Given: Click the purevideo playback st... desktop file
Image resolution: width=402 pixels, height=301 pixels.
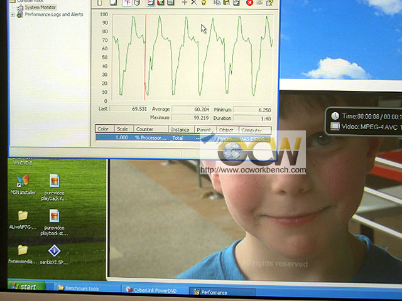Looking at the screenshot, I should coord(54,223).
